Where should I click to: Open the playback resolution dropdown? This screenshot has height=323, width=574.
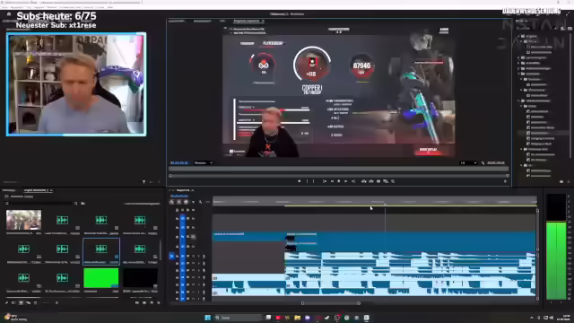coord(468,163)
